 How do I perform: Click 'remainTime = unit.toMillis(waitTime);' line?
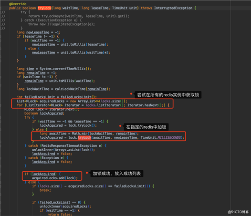pyautogui.click(x=60, y=81)
